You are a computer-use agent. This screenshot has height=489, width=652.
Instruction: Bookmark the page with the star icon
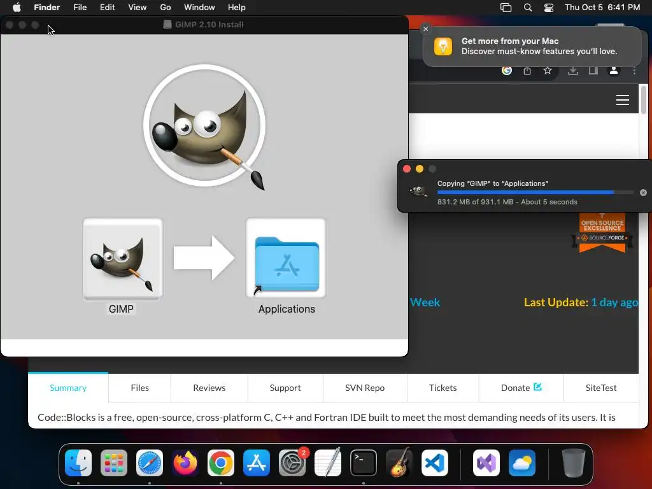(x=548, y=70)
